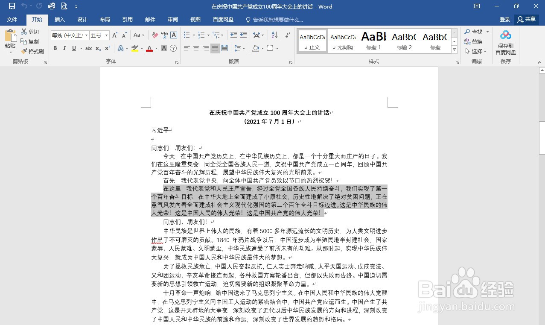Activate the 格式刷 format painter

tap(32, 51)
